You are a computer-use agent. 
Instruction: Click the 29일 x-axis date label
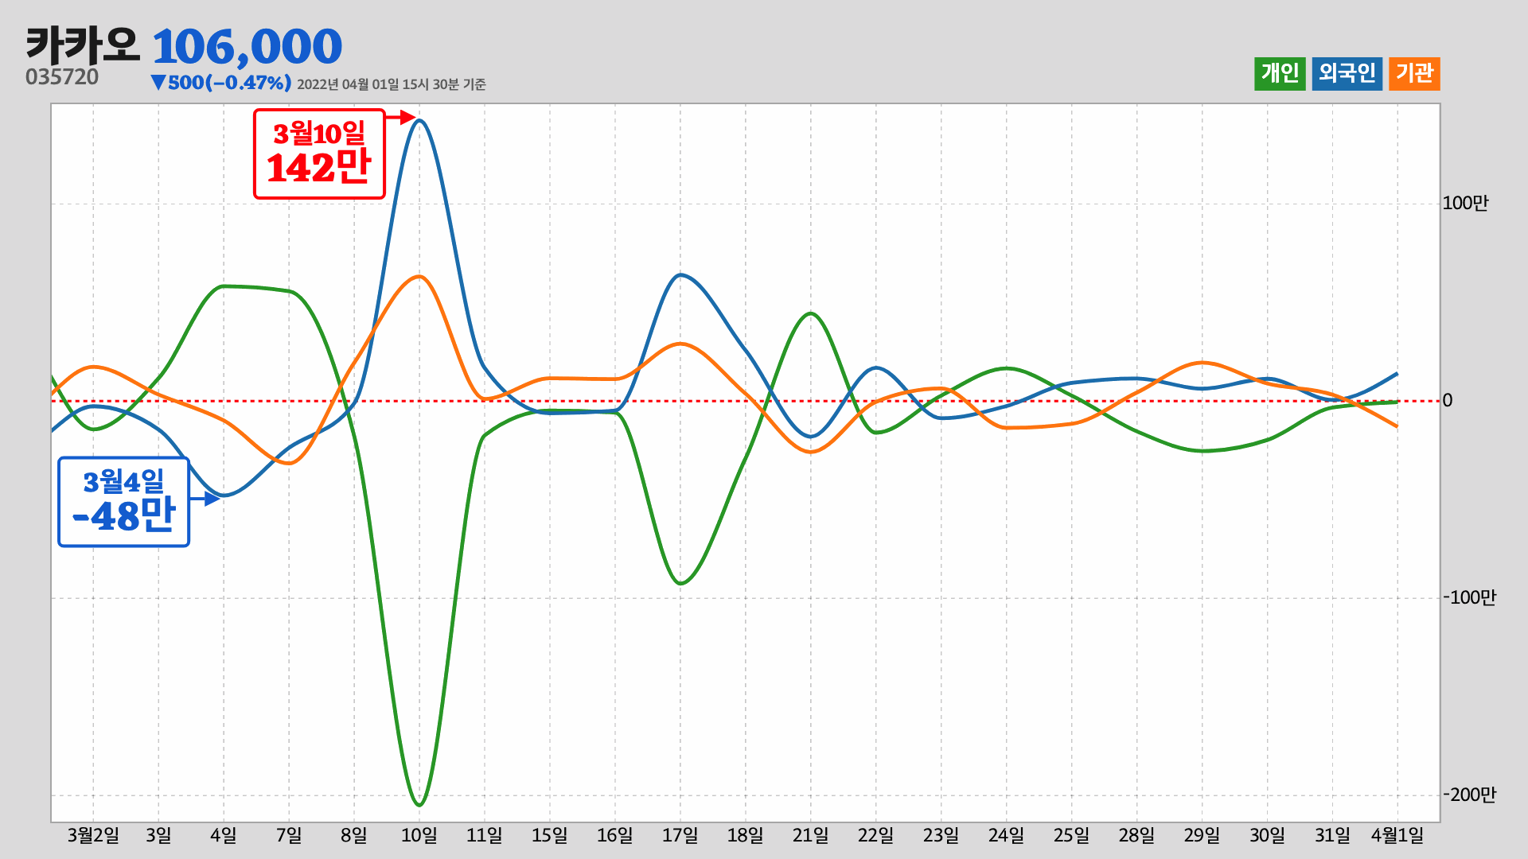tap(1203, 835)
